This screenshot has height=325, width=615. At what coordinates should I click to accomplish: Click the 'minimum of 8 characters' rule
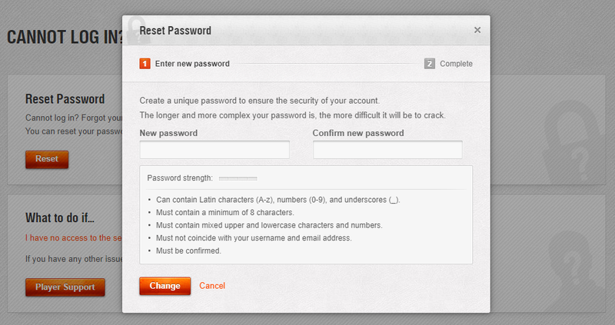225,213
